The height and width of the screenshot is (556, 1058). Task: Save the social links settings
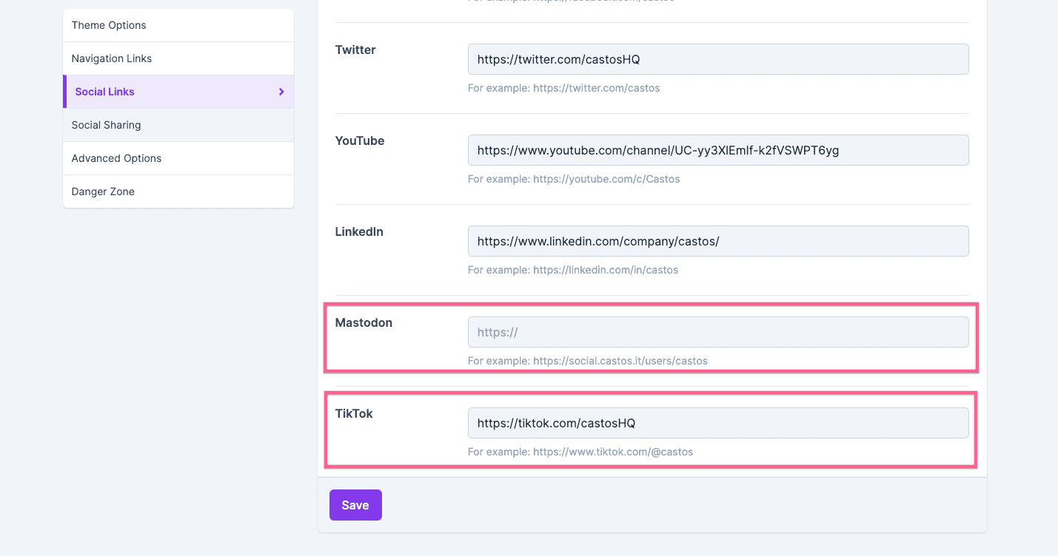pos(355,505)
